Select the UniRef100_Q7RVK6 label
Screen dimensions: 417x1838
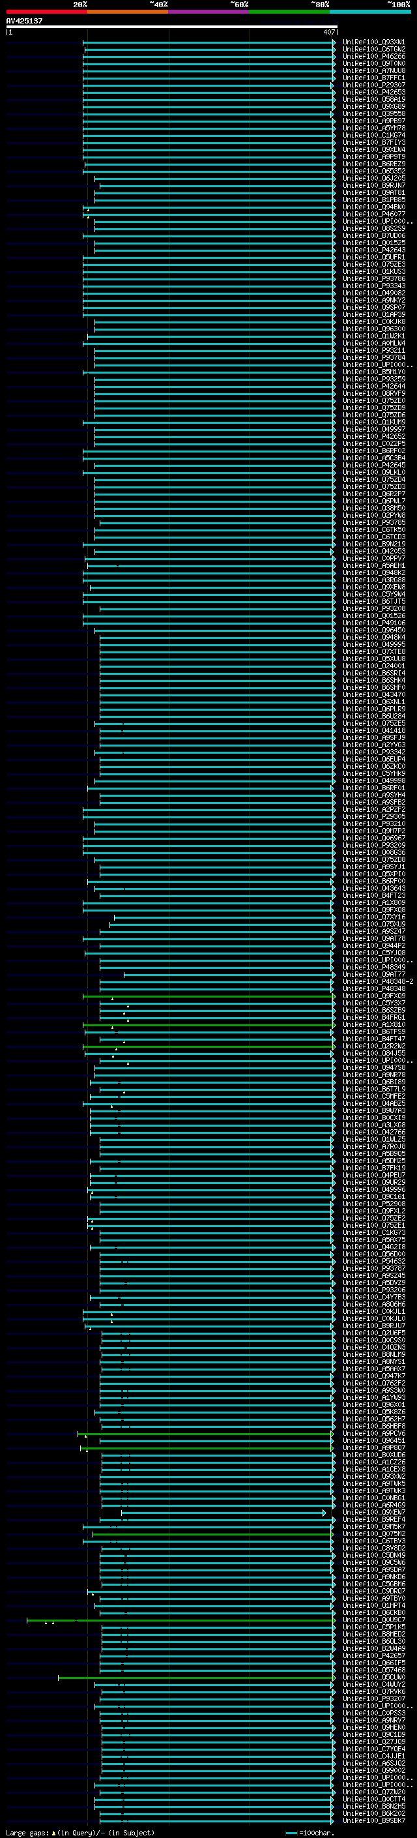point(373,1692)
